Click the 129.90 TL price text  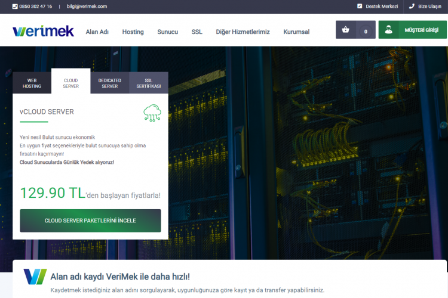53,193
